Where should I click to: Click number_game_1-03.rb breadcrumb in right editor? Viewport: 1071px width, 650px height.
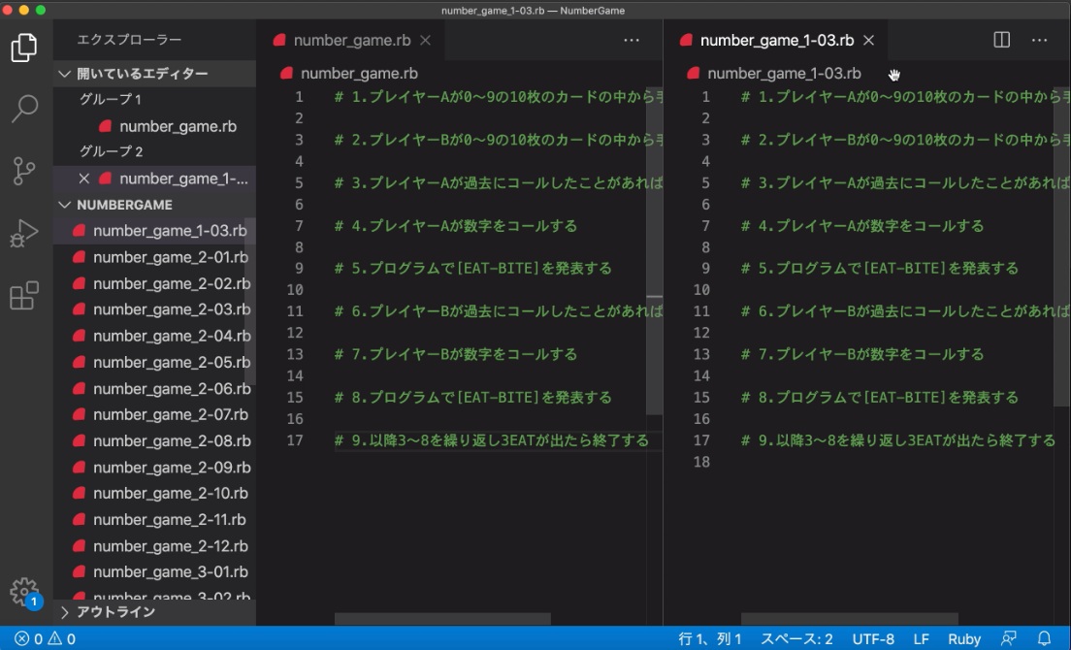pyautogui.click(x=784, y=73)
